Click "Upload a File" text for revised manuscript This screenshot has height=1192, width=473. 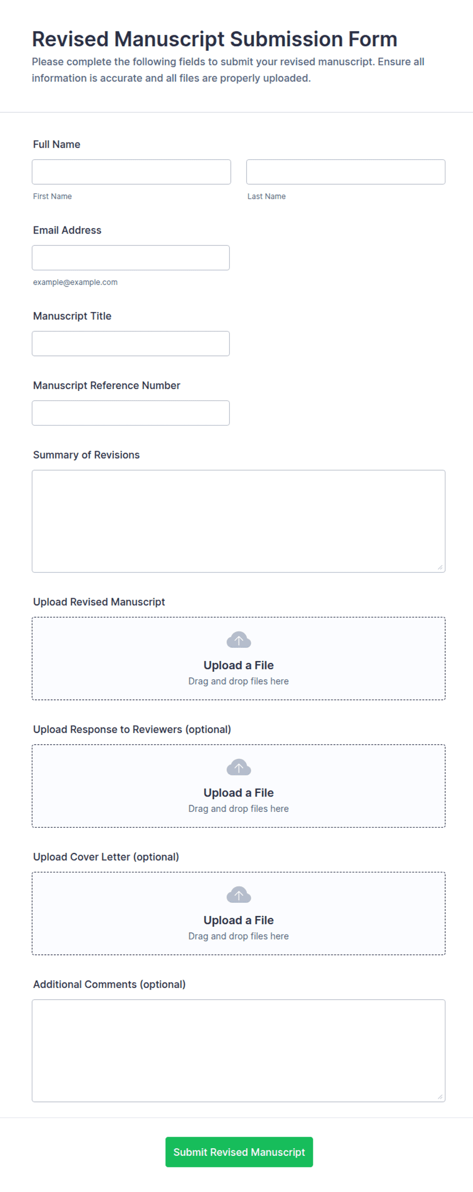click(239, 665)
